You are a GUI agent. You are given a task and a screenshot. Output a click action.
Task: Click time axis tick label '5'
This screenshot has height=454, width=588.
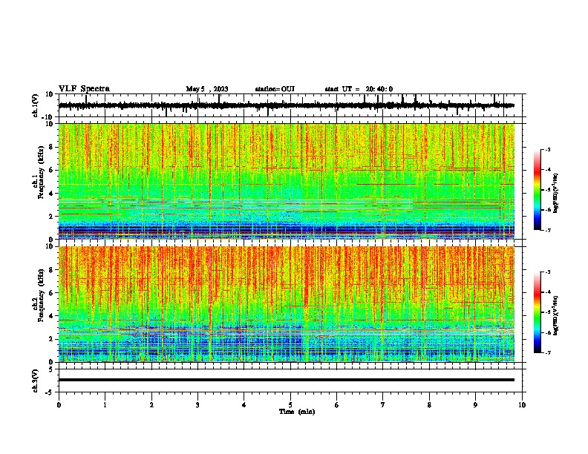[290, 405]
